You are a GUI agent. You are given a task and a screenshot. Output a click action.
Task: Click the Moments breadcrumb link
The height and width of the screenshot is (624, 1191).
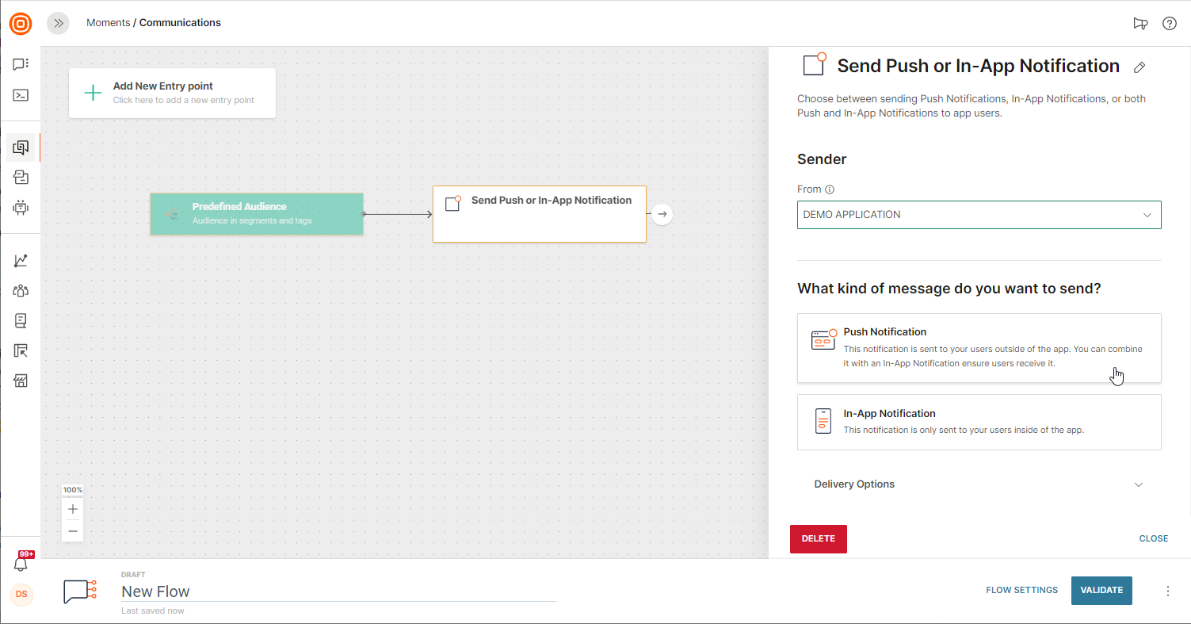[x=108, y=23]
